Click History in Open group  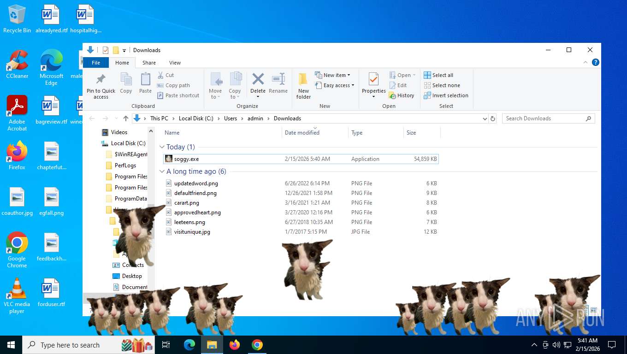pyautogui.click(x=402, y=95)
